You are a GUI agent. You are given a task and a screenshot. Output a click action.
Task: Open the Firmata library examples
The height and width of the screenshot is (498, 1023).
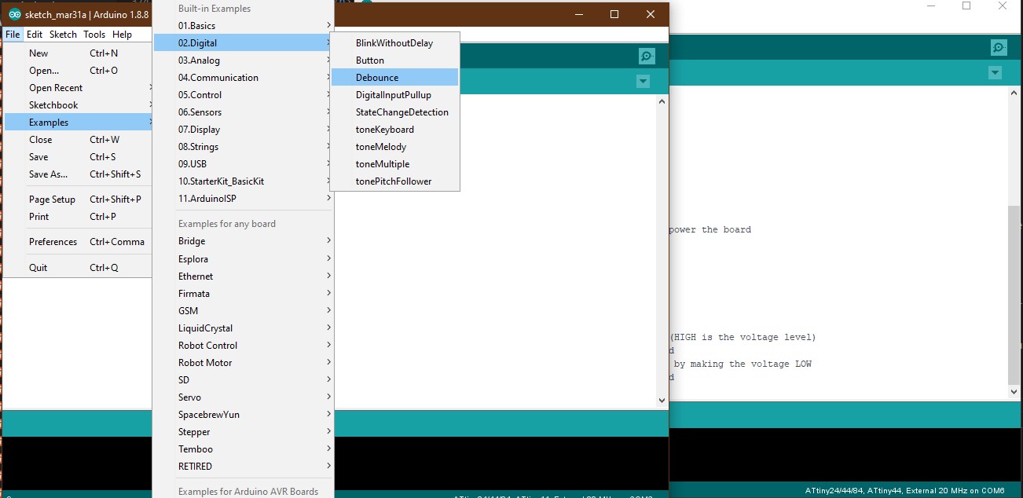pos(244,294)
